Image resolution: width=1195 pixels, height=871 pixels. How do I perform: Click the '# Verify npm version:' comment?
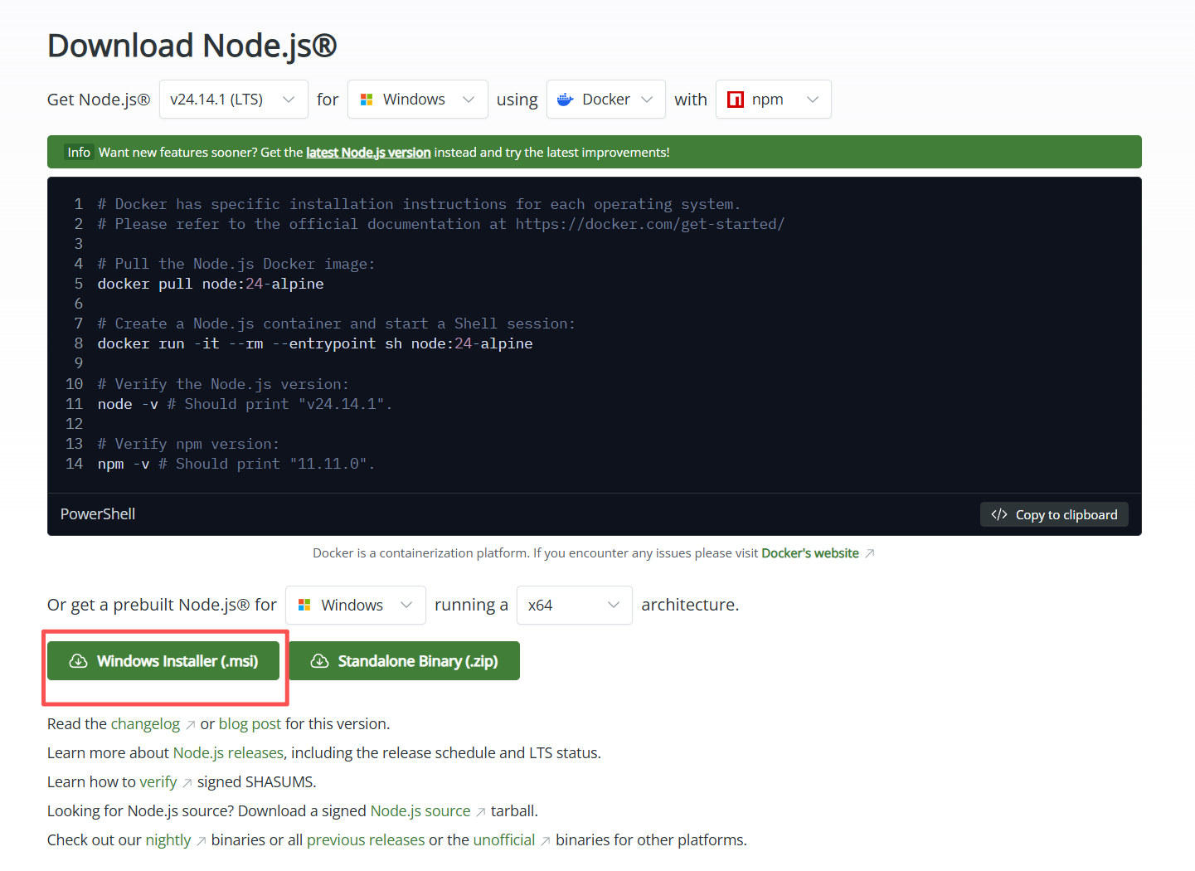click(188, 444)
